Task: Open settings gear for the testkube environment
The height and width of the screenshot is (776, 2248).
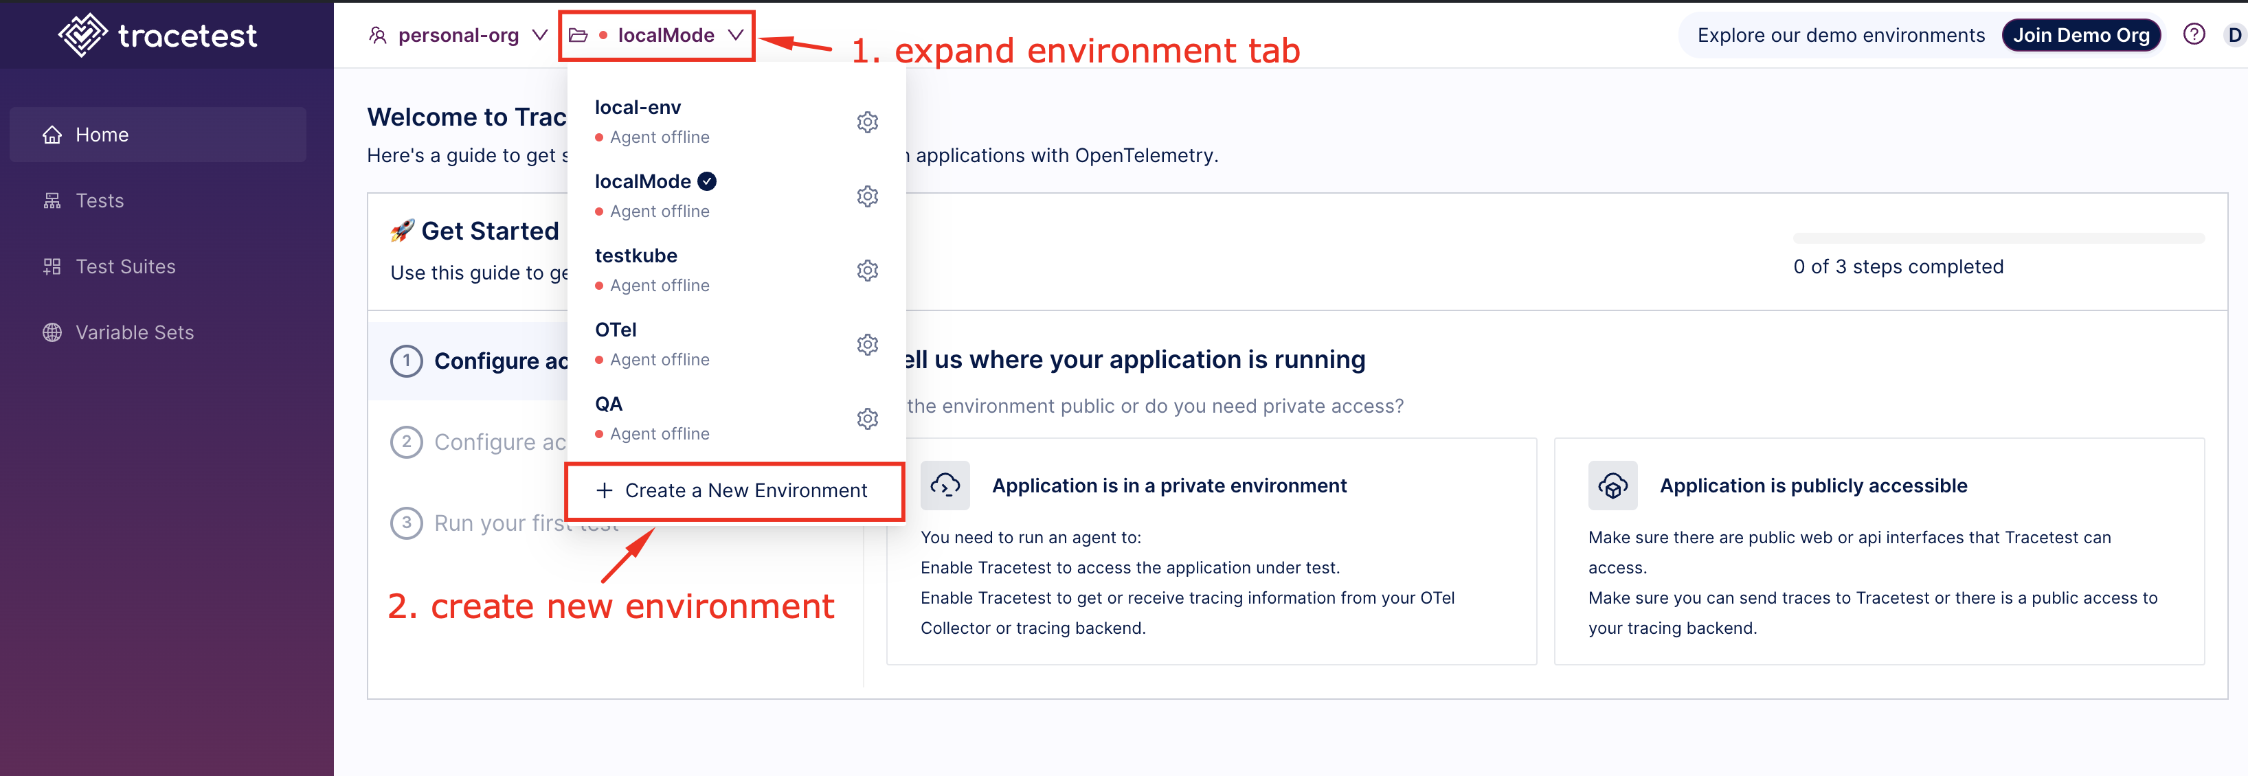Action: (x=868, y=271)
